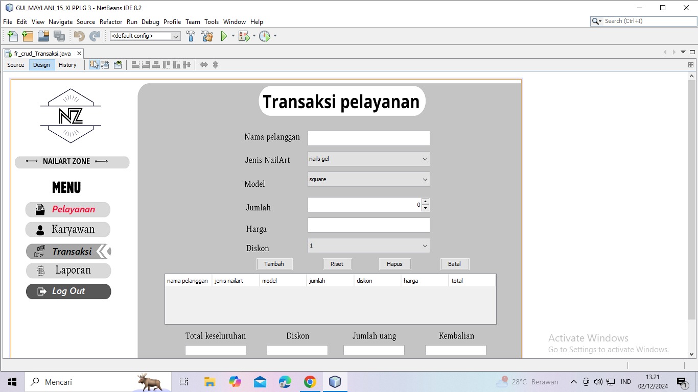The width and height of the screenshot is (698, 392).
Task: Open the Preview Design eye icon
Action: [x=118, y=65]
